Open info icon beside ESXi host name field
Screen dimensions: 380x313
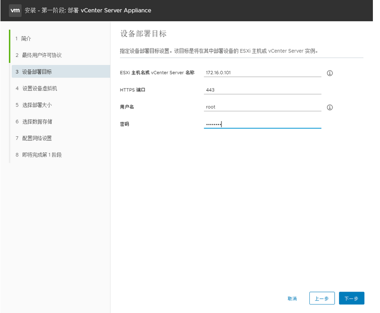pos(330,73)
